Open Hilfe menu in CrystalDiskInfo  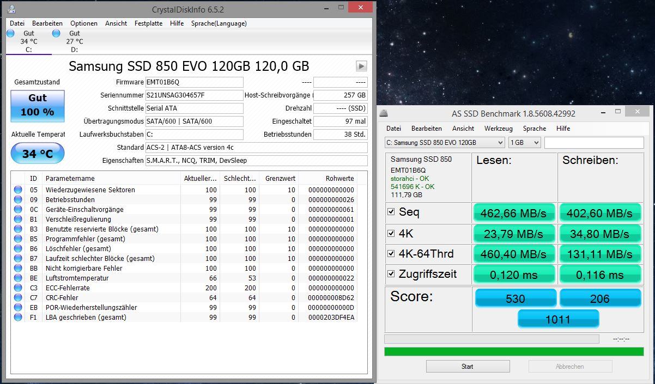(177, 23)
